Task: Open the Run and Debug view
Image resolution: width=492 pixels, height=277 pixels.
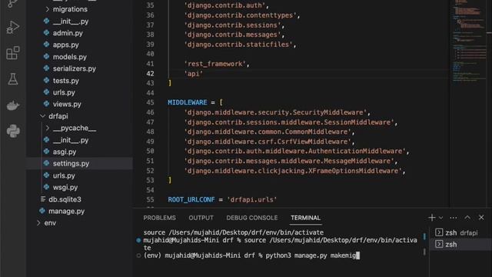Action: click(x=13, y=27)
